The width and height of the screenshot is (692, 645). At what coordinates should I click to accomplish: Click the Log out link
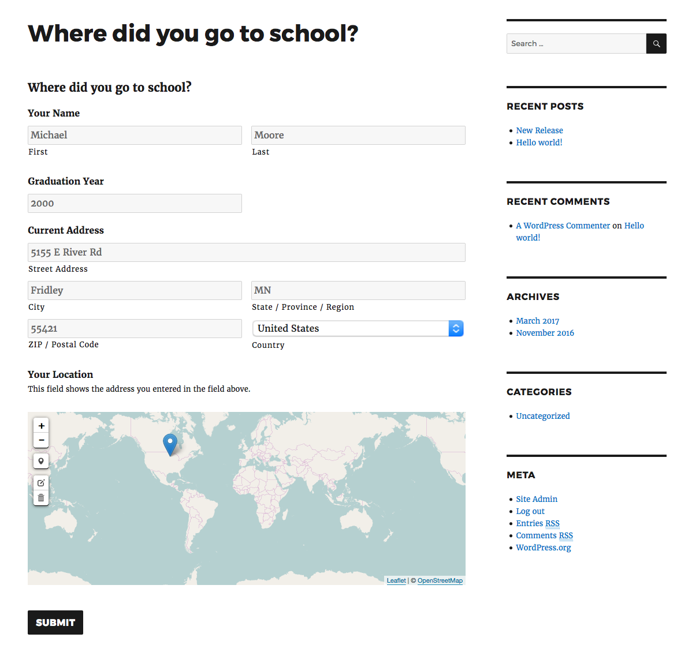tap(530, 511)
